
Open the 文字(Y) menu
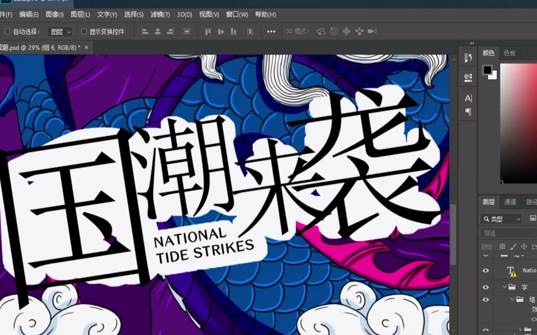click(x=107, y=14)
